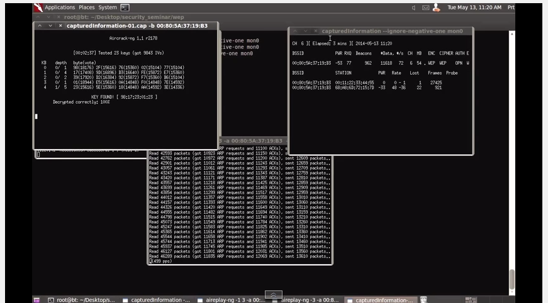The width and height of the screenshot is (548, 303).
Task: Open the trash icon in bottom panel
Action: (423, 299)
